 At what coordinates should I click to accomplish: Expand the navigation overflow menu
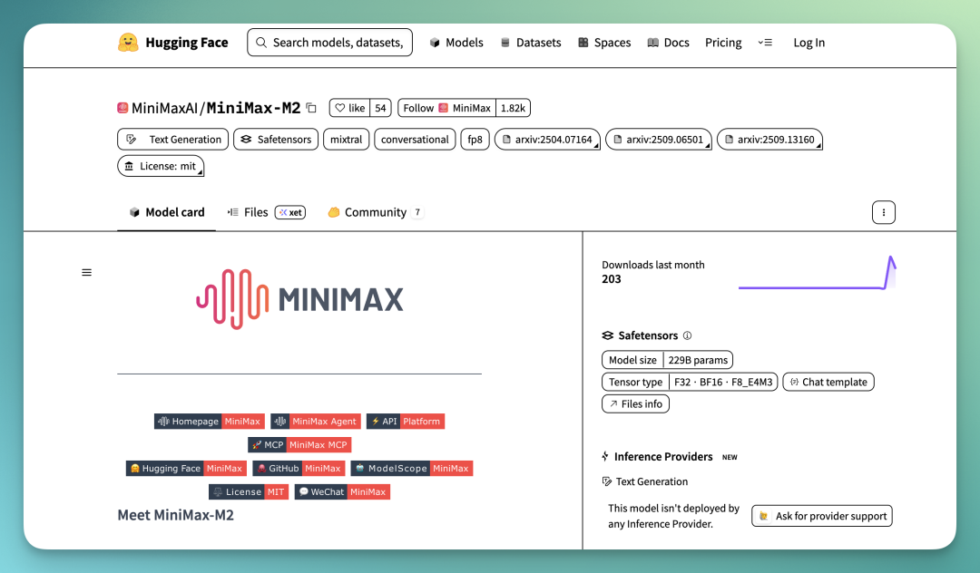[x=765, y=43]
